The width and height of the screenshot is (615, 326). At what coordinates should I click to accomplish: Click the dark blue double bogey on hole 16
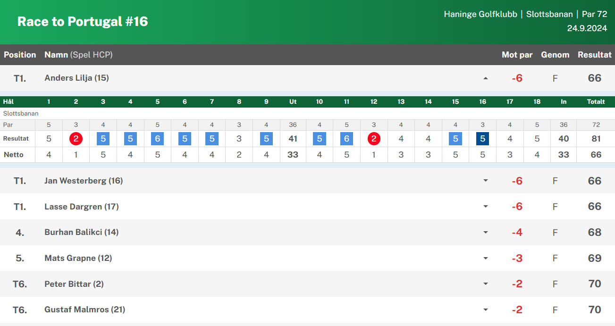point(482,139)
